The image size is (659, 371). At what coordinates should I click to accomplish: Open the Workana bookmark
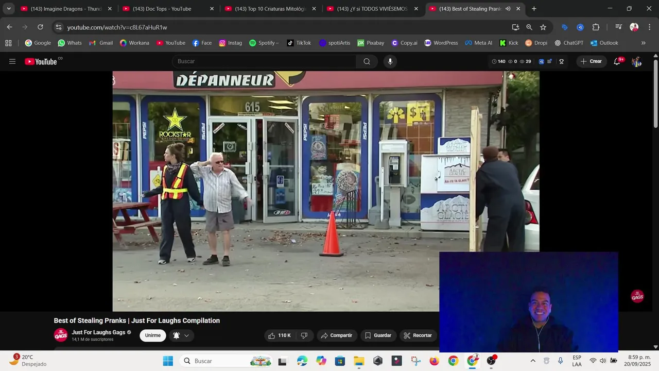point(134,43)
